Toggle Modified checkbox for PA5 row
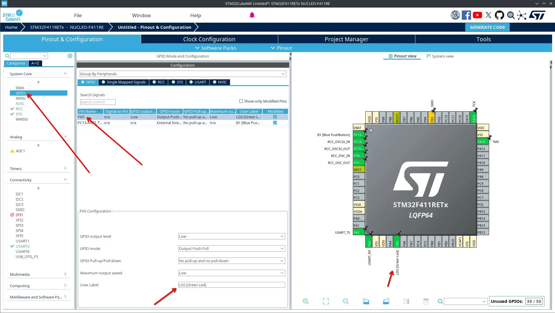Screen dimensions: 555x313 coord(275,117)
